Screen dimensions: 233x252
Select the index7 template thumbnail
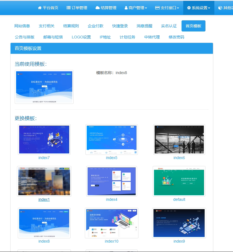pos(44,140)
